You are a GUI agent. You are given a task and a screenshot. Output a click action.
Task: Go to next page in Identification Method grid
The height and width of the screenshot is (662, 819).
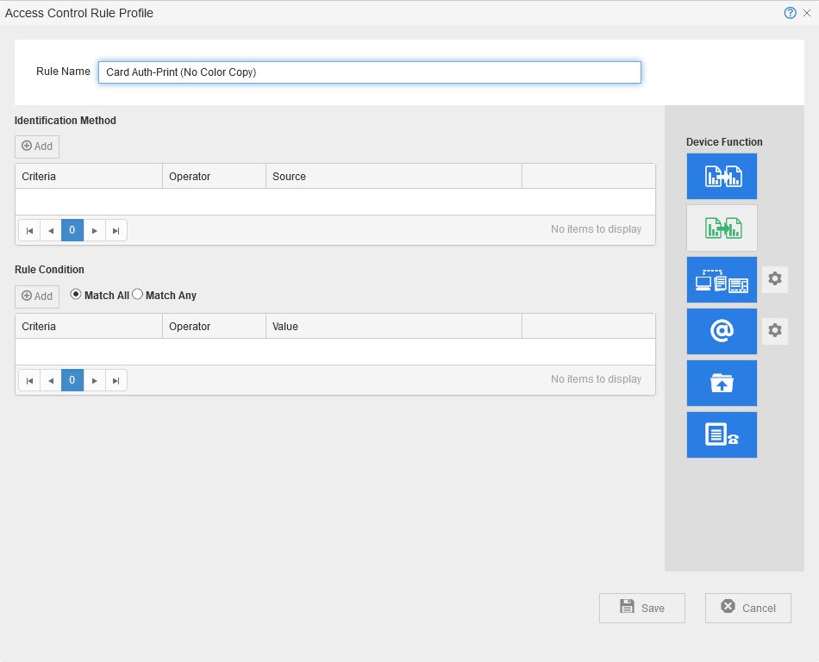click(x=95, y=230)
